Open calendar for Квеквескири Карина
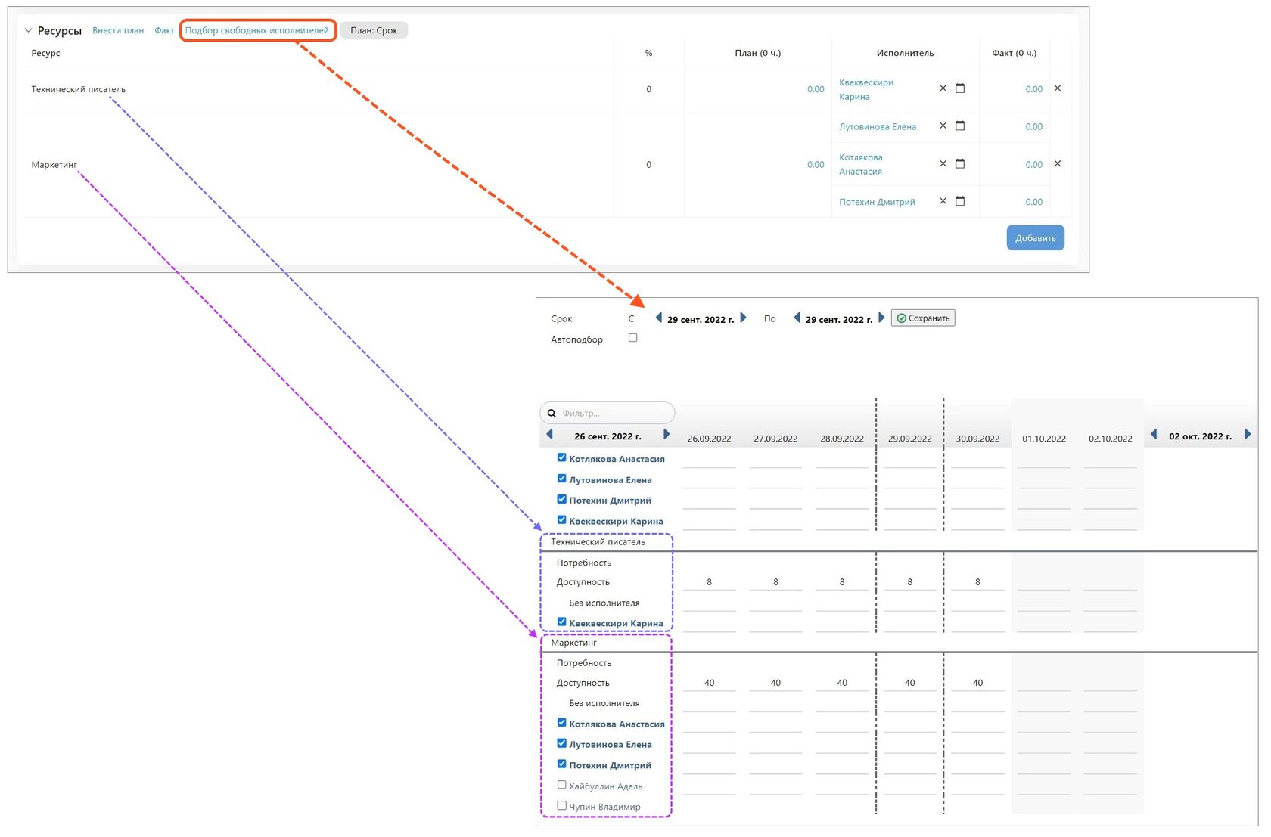Screen dimensions: 1271x837 coord(960,88)
